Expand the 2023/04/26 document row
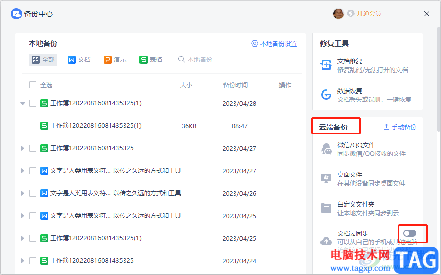The width and height of the screenshot is (441, 275). tap(23, 193)
